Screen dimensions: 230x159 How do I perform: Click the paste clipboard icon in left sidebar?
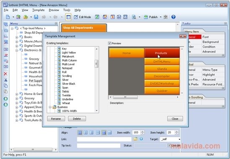(x=5, y=92)
